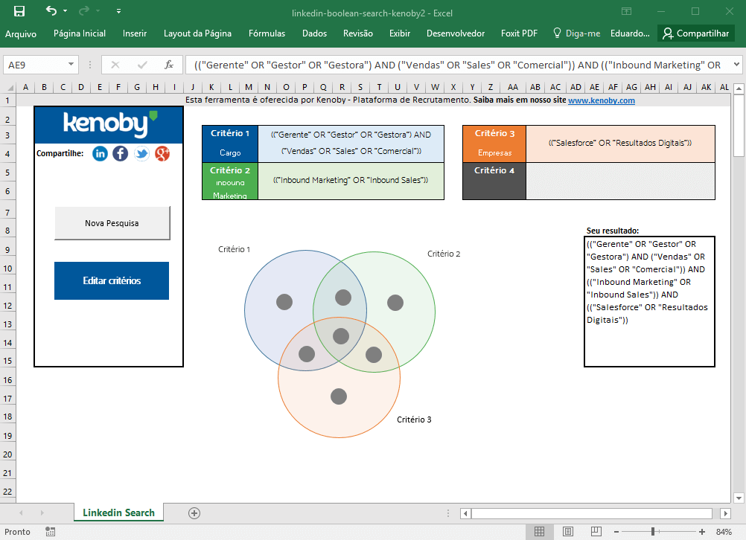Image resolution: width=746 pixels, height=540 pixels.
Task: Expand the Name Box dropdown
Action: click(x=71, y=64)
